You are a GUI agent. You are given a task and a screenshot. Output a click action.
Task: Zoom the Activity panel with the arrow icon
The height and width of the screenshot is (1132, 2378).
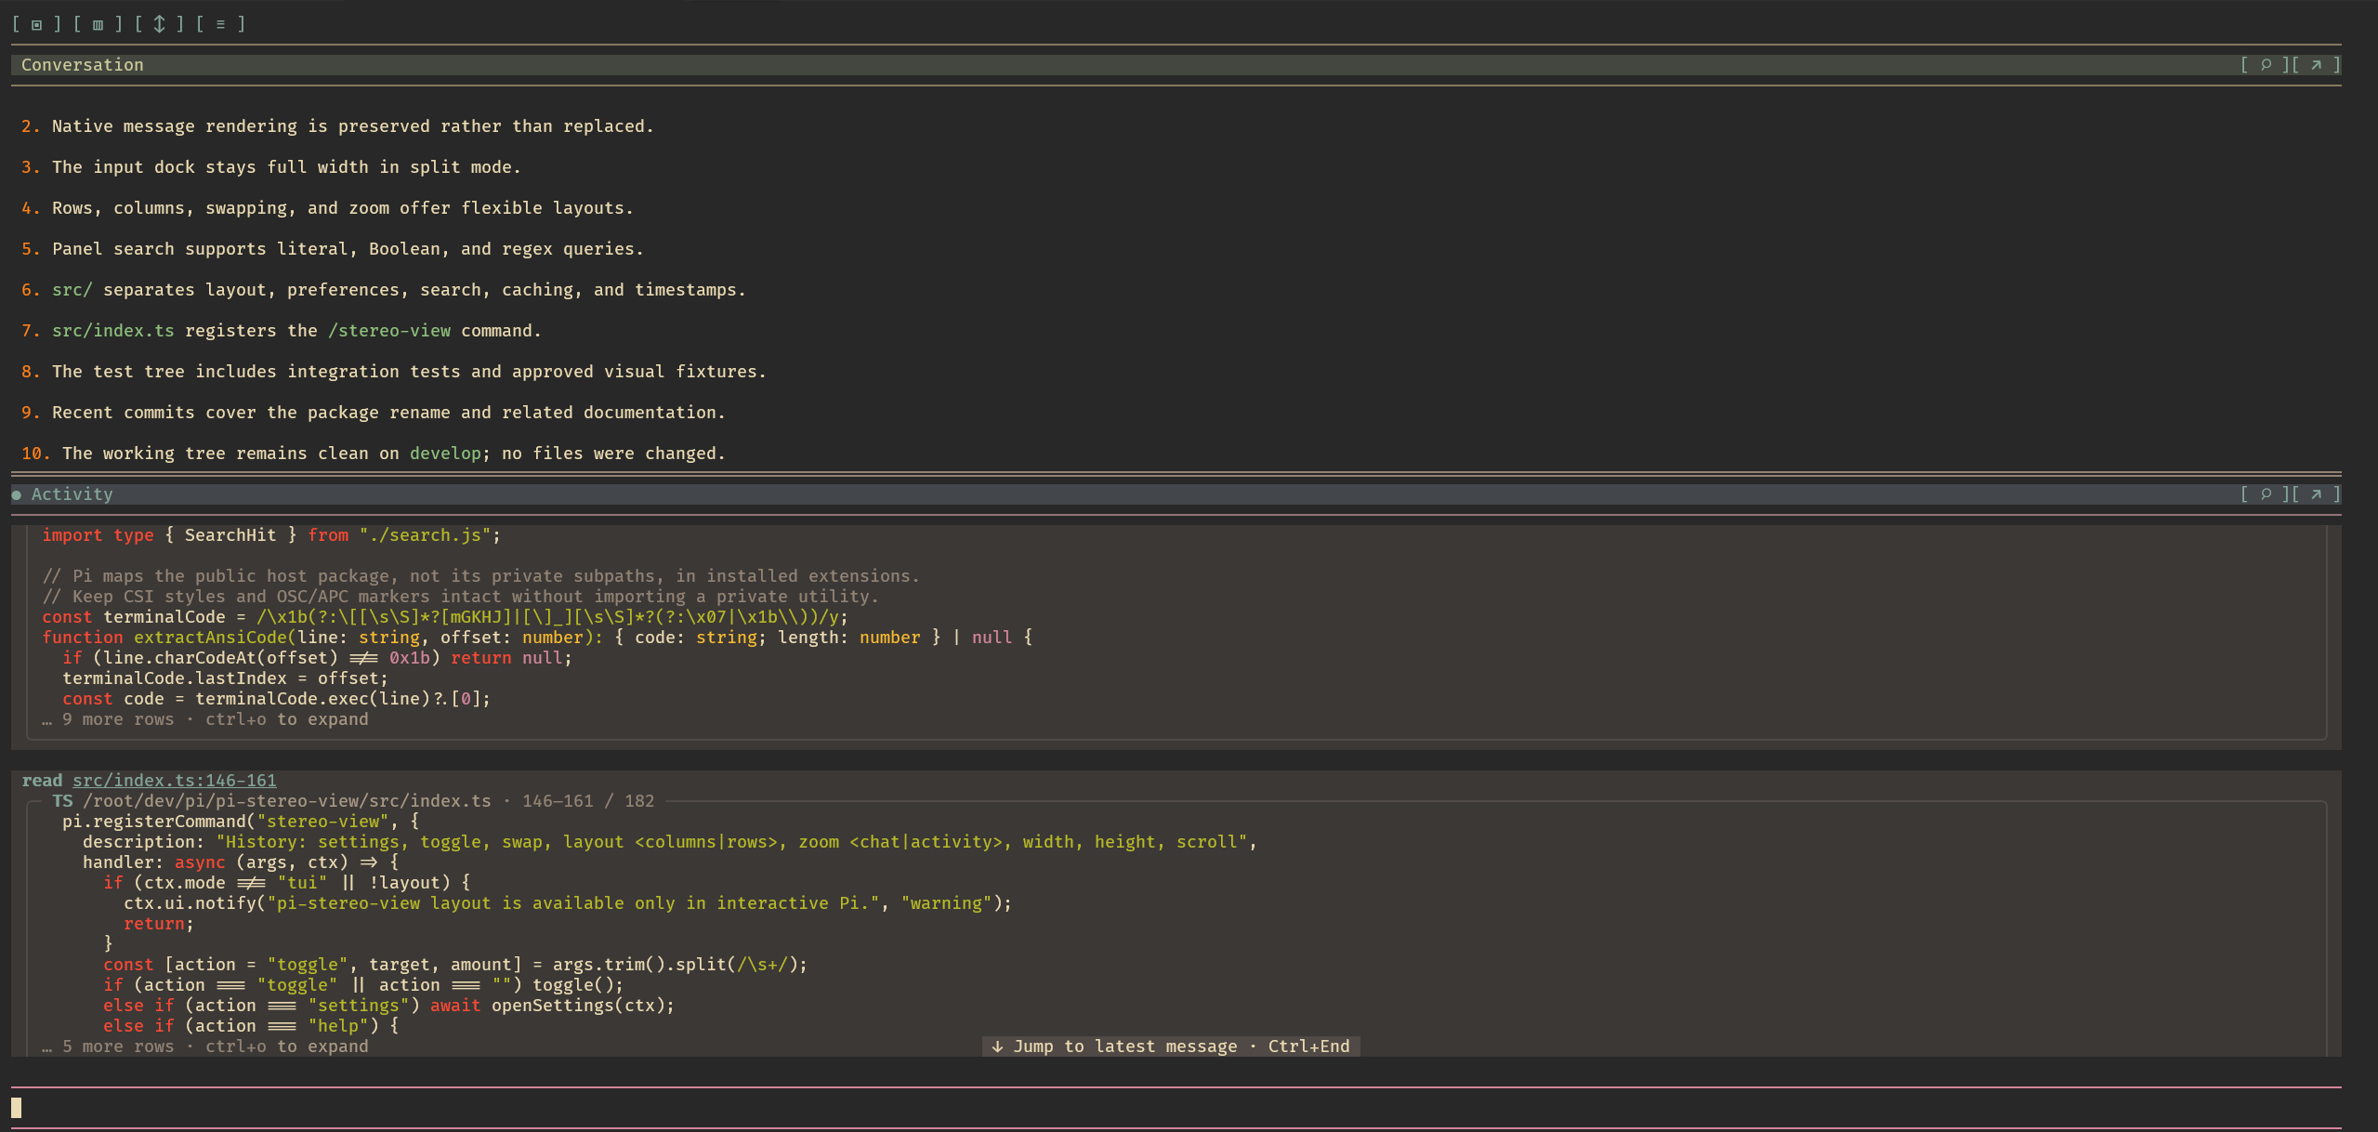[2316, 494]
